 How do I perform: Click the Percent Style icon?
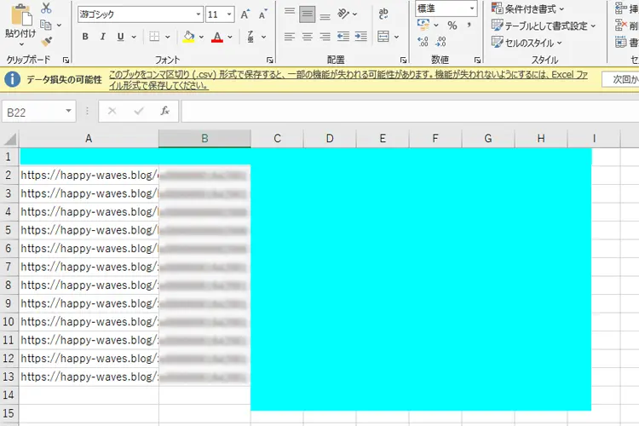pyautogui.click(x=452, y=26)
